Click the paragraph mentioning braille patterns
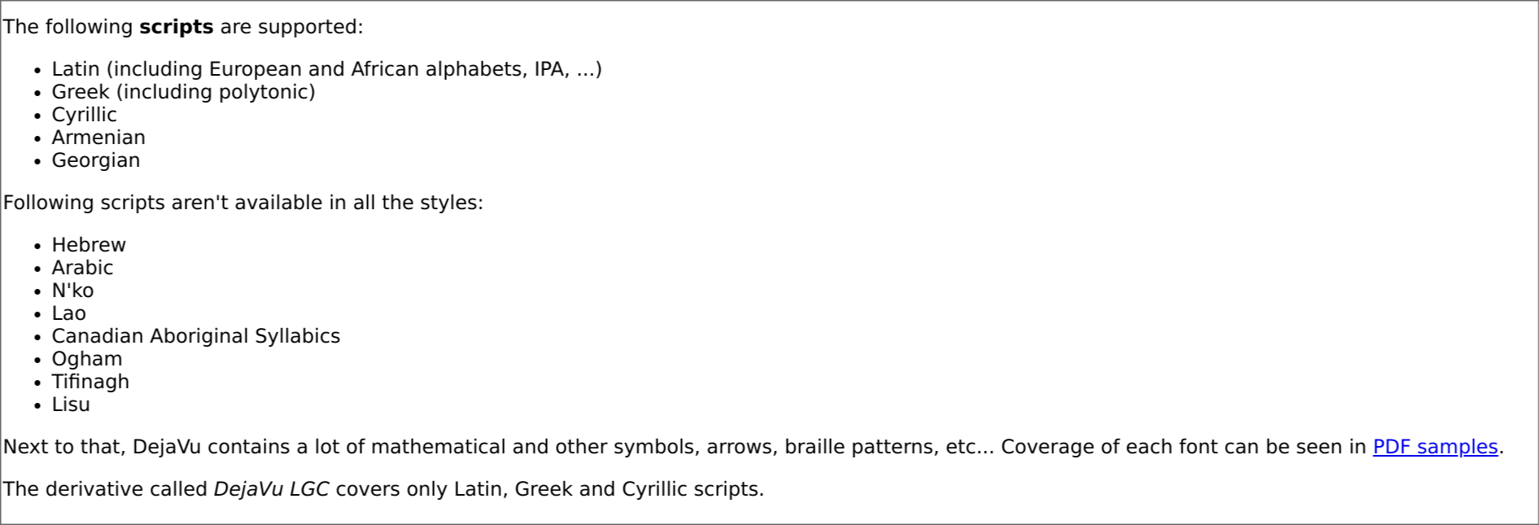1539x525 pixels. [754, 447]
